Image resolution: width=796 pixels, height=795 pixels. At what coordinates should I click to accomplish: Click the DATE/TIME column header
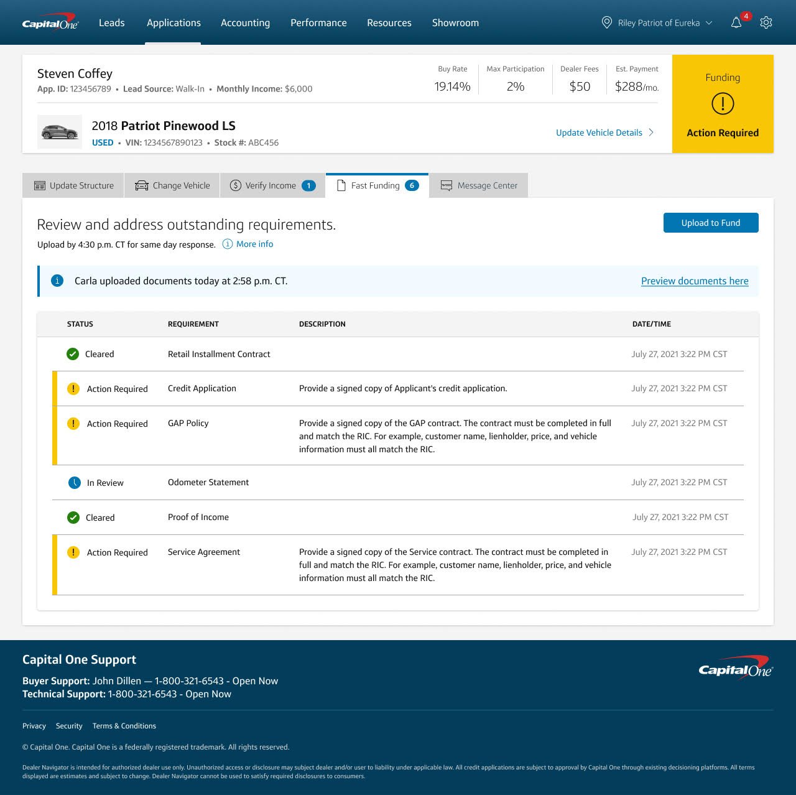point(652,324)
